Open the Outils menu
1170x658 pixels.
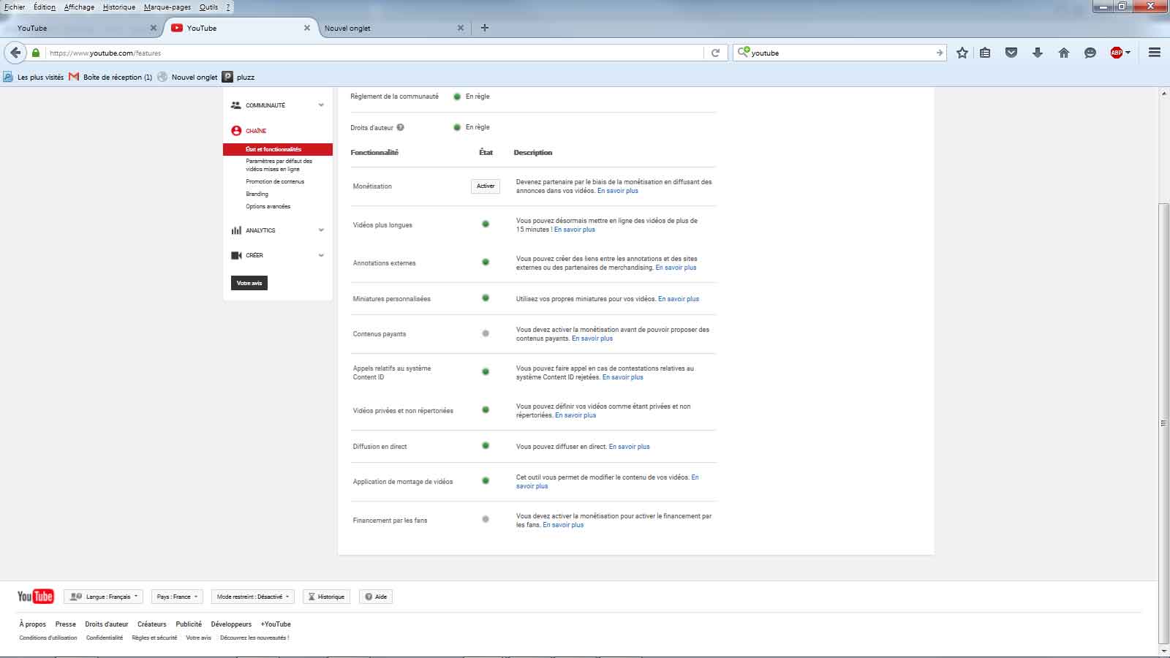tap(208, 7)
